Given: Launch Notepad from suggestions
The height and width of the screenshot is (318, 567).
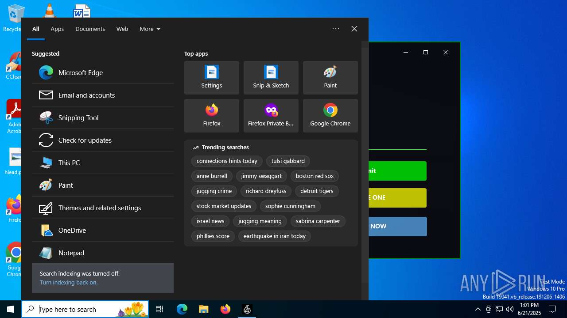Looking at the screenshot, I should click(x=103, y=253).
